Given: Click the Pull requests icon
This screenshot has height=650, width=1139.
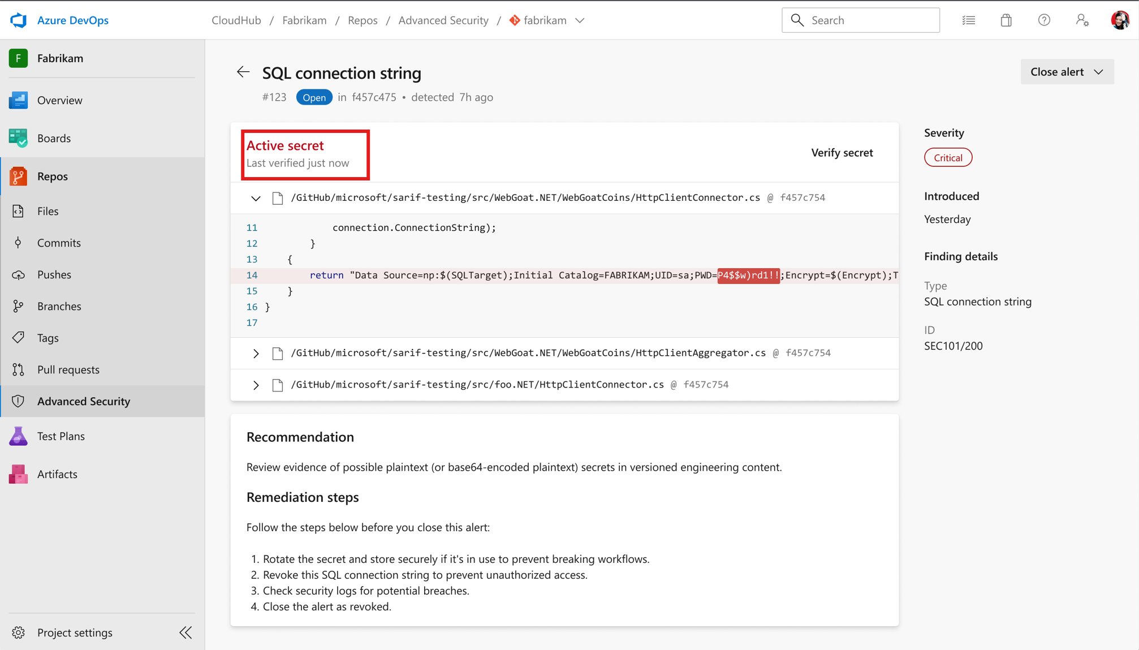Looking at the screenshot, I should click(18, 369).
